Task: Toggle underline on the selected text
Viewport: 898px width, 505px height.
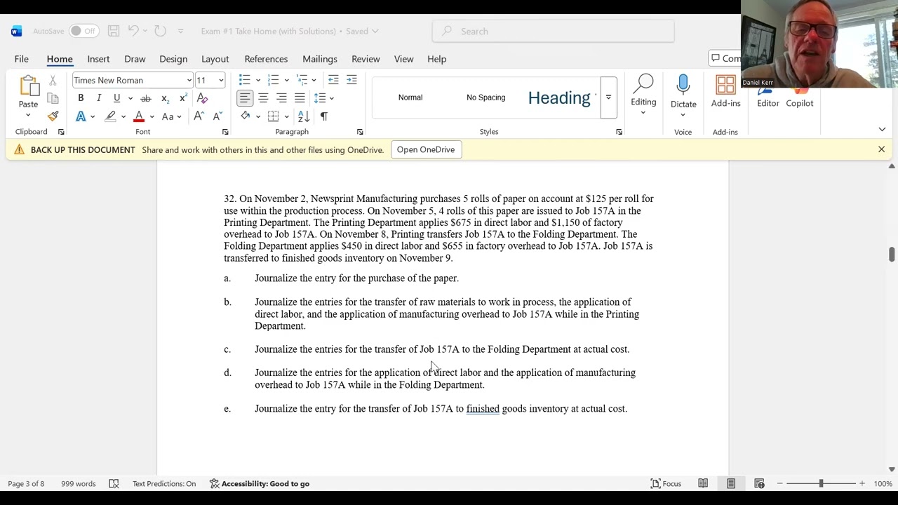Action: tap(116, 98)
